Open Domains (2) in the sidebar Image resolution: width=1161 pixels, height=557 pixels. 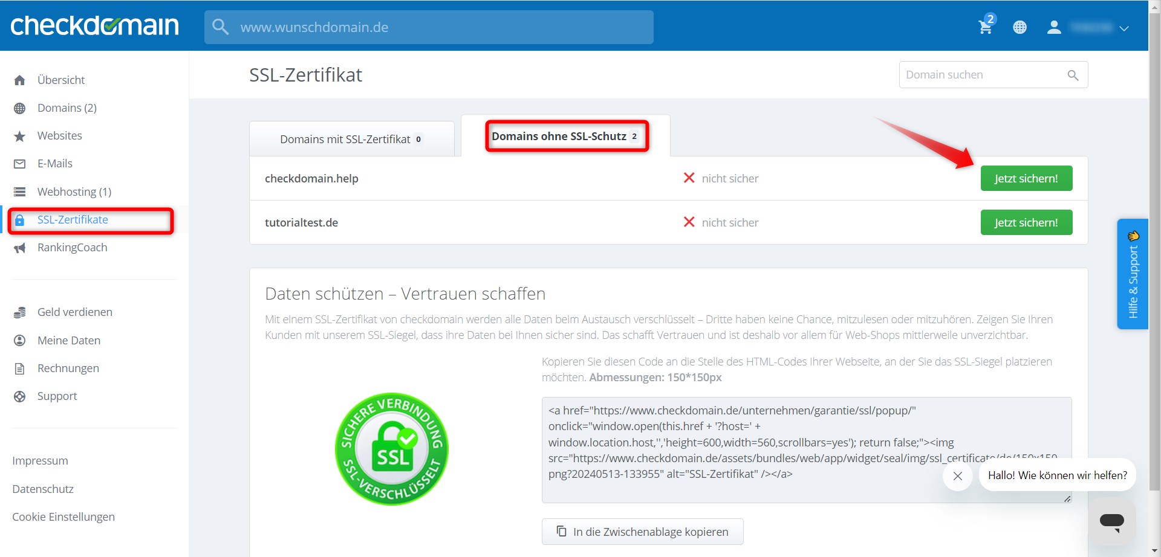point(67,108)
